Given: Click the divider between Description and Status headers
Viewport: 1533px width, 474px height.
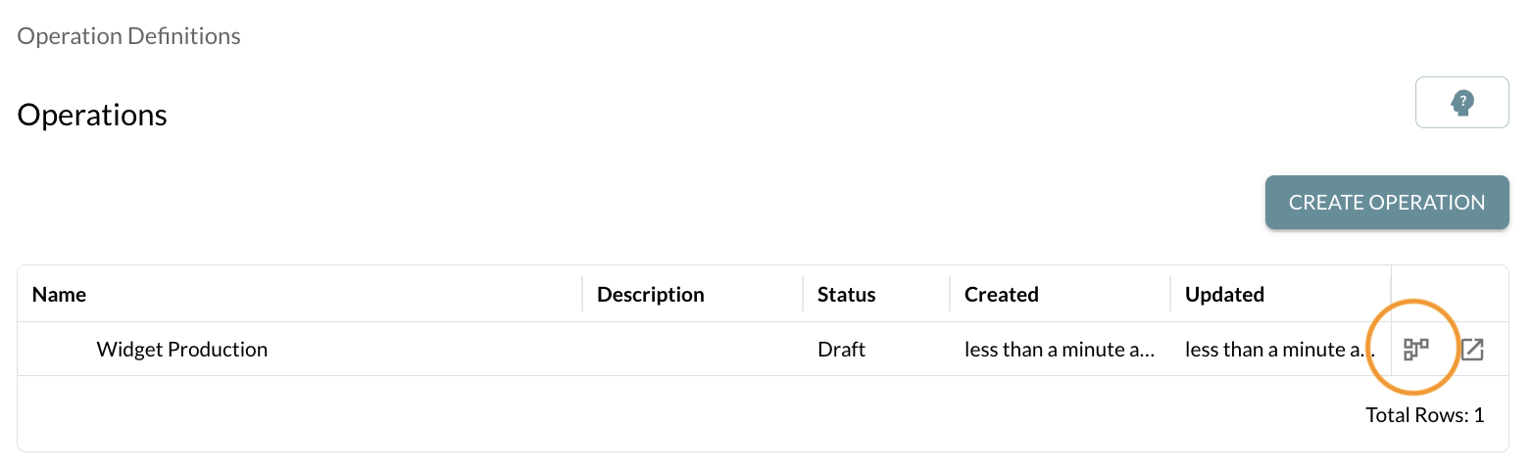Looking at the screenshot, I should pyautogui.click(x=803, y=294).
